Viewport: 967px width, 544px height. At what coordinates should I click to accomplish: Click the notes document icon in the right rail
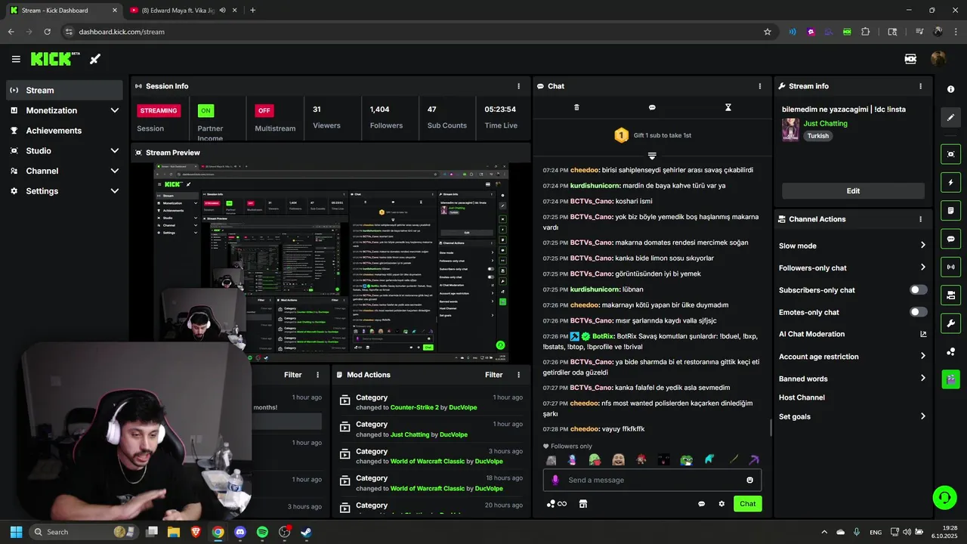(950, 210)
